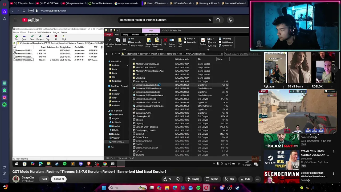This screenshot has width=341, height=192.
Task: Open the more actions ellipsis under video
Action: (258, 179)
